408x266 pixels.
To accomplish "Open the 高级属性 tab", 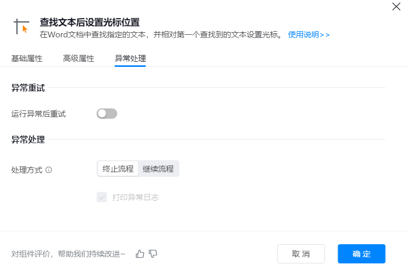I will pyautogui.click(x=79, y=58).
